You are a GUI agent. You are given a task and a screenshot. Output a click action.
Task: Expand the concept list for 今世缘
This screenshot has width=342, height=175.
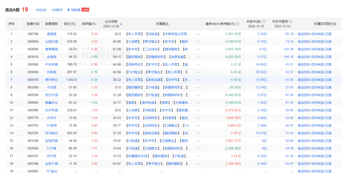click(198, 87)
